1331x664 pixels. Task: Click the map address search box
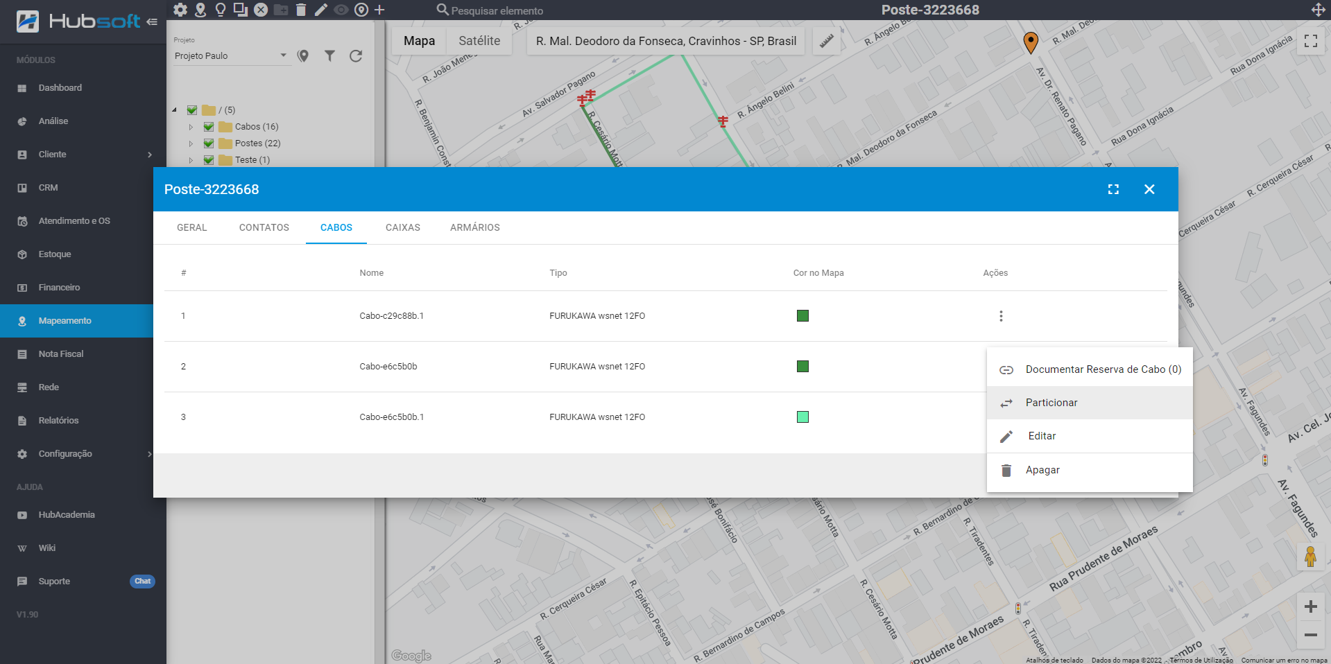[666, 41]
